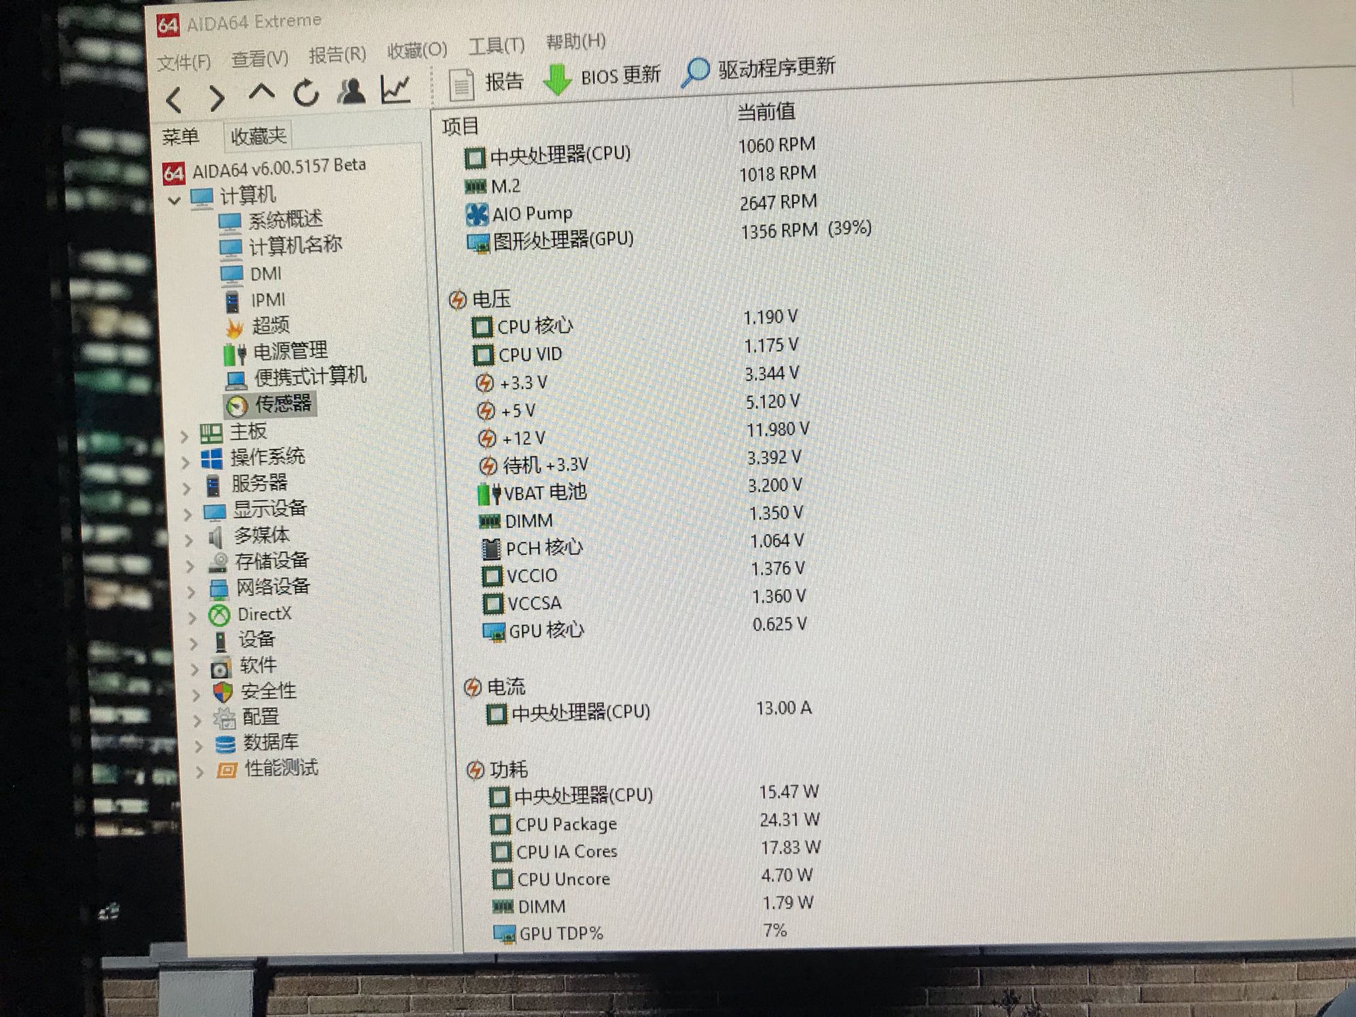Open the 文件(F) menu
Viewport: 1356px width, 1017px height.
tap(184, 63)
